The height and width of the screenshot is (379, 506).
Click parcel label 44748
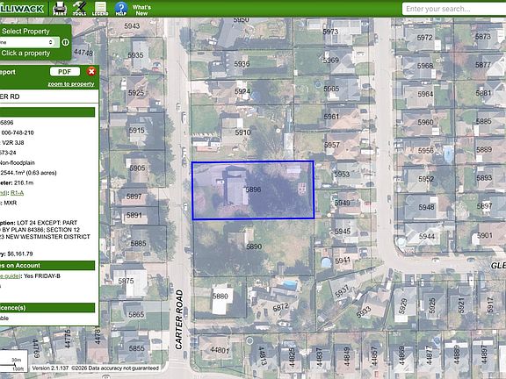click(83, 53)
